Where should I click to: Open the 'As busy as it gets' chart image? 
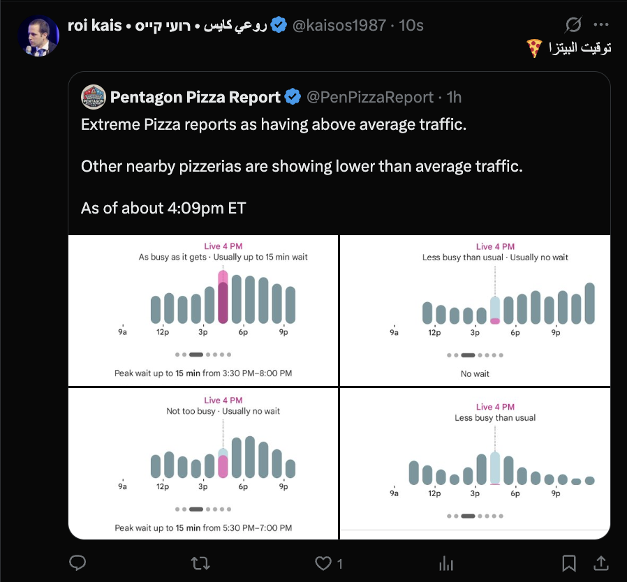(x=203, y=311)
